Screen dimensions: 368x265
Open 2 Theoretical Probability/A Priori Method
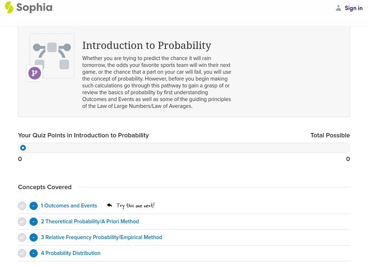[x=90, y=221]
